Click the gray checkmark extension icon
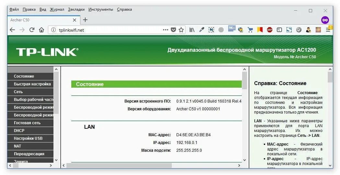This screenshot has height=175, width=340. pos(299,30)
